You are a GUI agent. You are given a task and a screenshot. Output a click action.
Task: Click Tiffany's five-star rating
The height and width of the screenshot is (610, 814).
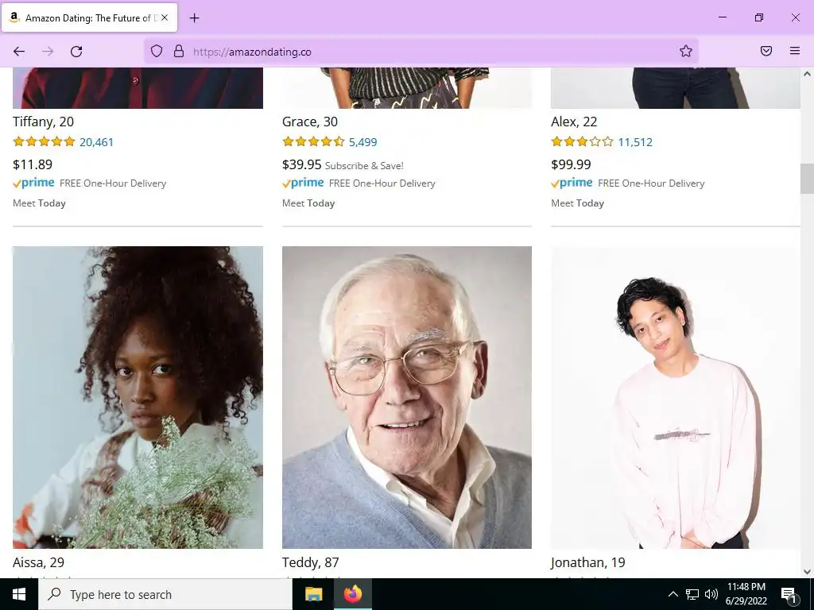click(45, 141)
